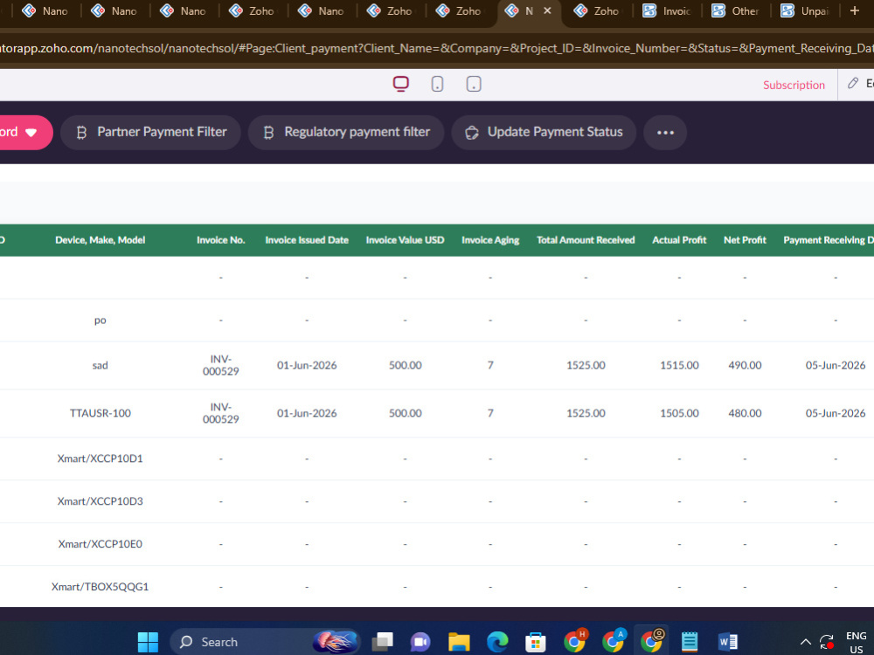Click 05-Jun-2026 date in the sad row
The width and height of the screenshot is (874, 655).
tap(836, 365)
